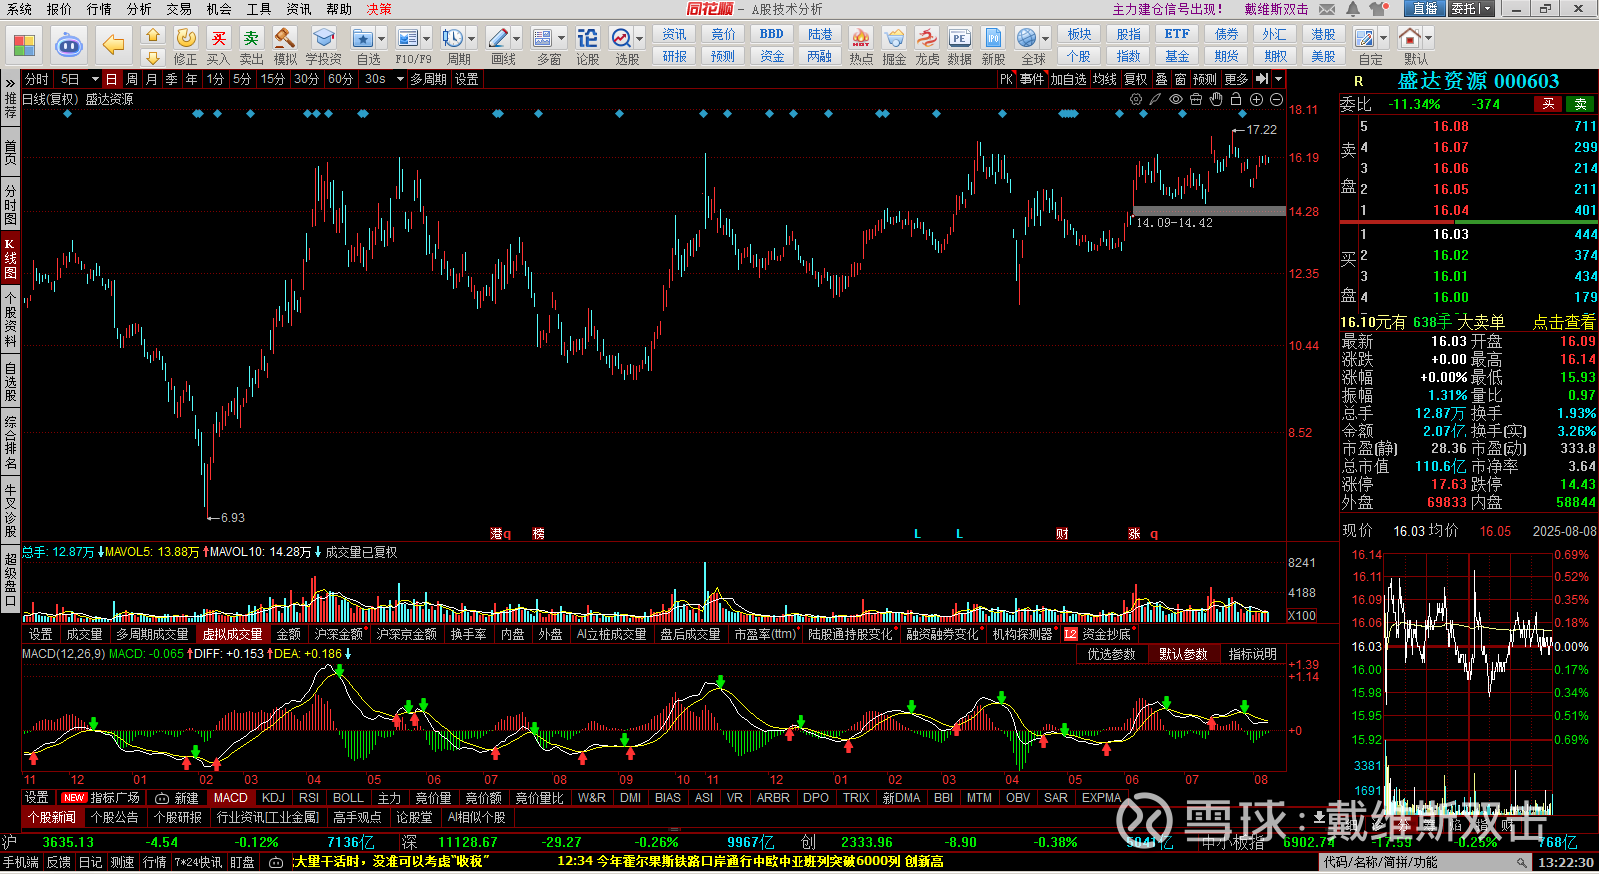The width and height of the screenshot is (1599, 874).
Task: Open 分时图 in left sidebar
Action: pyautogui.click(x=10, y=204)
